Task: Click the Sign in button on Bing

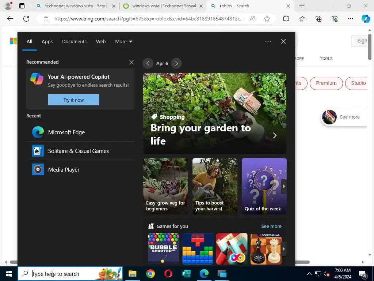Action: click(x=359, y=41)
